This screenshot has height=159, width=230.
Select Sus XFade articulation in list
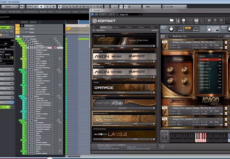(x=205, y=60)
